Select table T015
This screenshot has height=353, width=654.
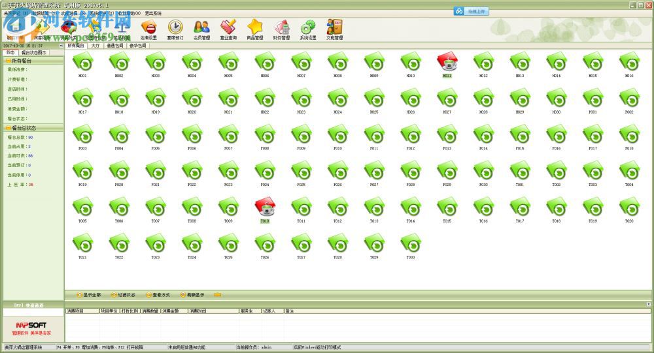tap(447, 210)
